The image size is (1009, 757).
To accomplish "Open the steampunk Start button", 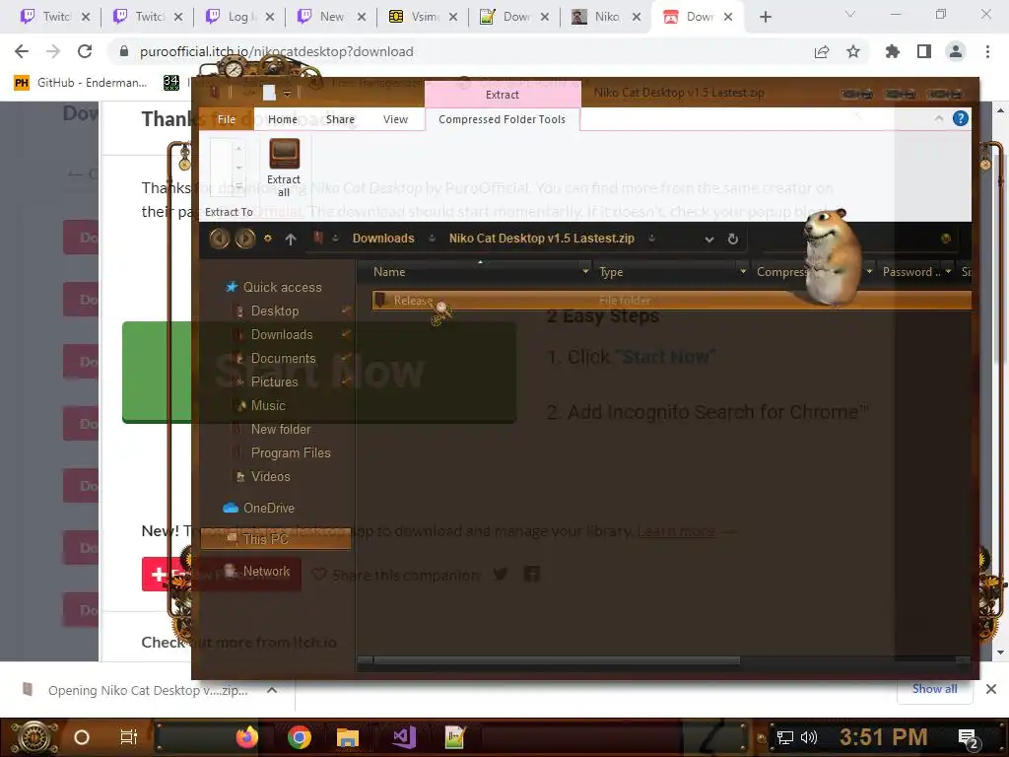I will (34, 737).
